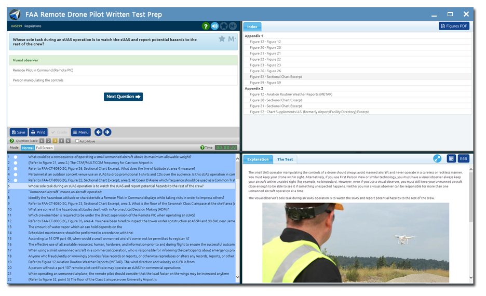Viewport: 486px width, 296px height.
Task: Select question stack number 3
Action: (55, 141)
